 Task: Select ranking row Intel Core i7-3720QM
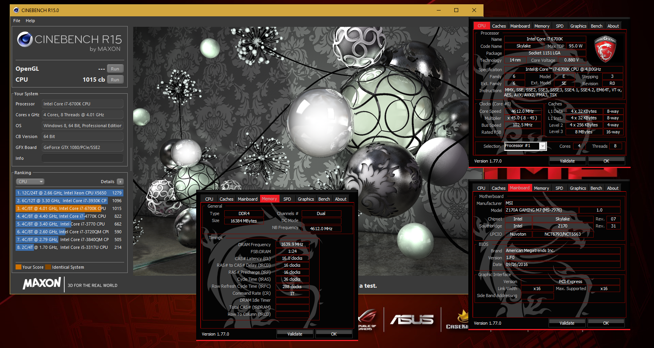(x=69, y=232)
